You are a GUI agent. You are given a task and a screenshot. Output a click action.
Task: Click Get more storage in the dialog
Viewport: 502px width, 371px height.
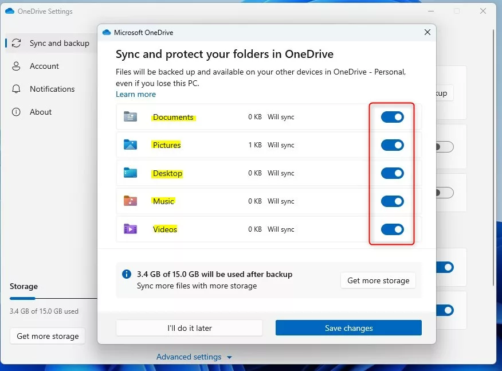[x=378, y=280]
